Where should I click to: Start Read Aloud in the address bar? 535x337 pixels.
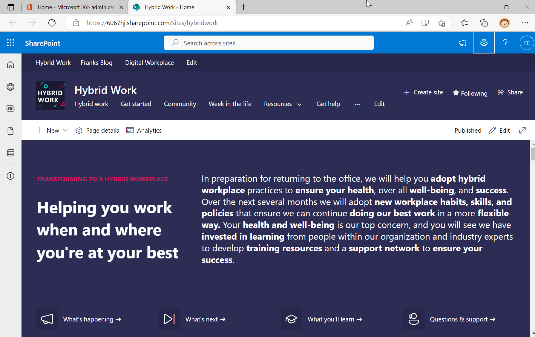click(409, 23)
